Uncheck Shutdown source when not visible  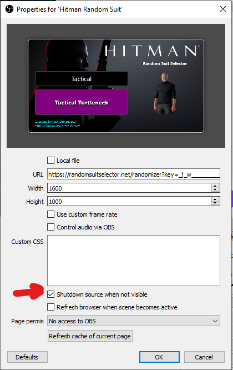50,294
